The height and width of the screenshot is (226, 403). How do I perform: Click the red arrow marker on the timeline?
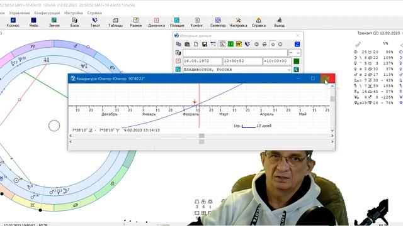pos(195,102)
